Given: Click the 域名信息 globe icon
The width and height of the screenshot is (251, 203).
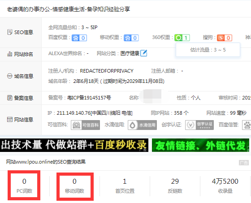Looking at the screenshot, I should pos(9,76).
